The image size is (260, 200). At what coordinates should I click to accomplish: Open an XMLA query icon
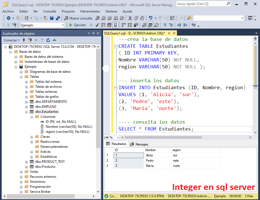(116, 18)
